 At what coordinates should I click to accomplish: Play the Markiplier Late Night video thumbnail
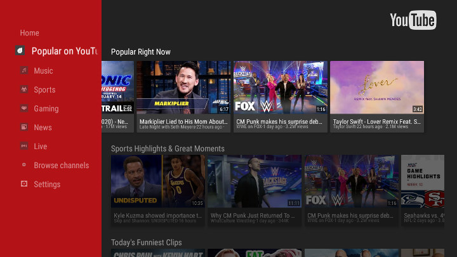point(183,88)
